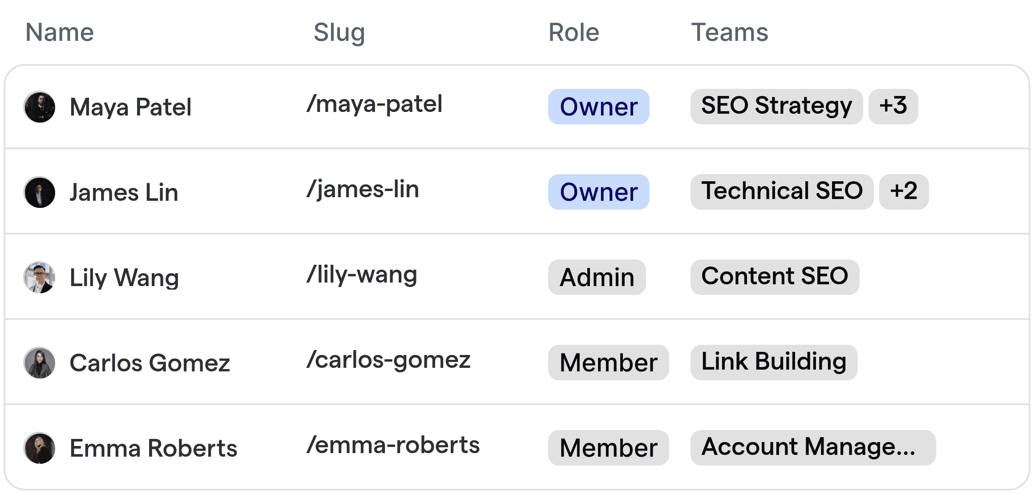Open the /maya-patel slug link
Screen dimensions: 1034x494
coord(375,104)
